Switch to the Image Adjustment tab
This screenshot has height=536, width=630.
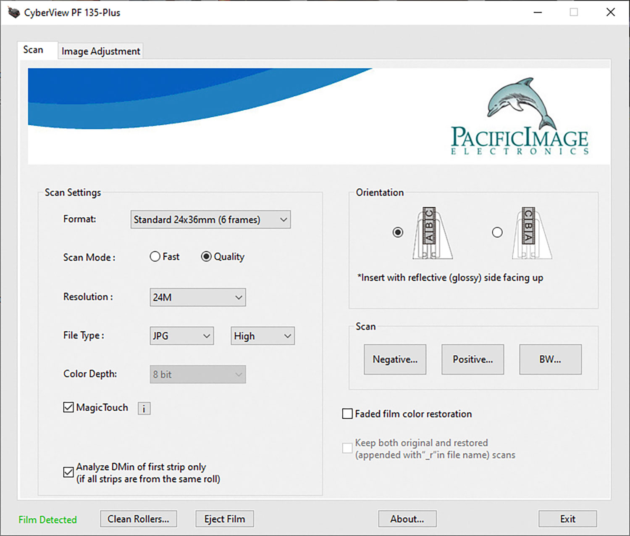click(101, 51)
